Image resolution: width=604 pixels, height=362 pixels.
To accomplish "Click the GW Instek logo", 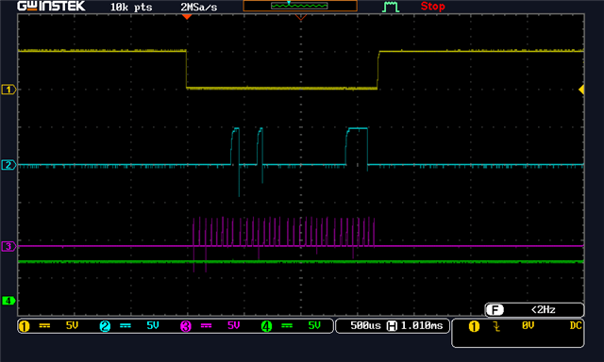I will [51, 7].
